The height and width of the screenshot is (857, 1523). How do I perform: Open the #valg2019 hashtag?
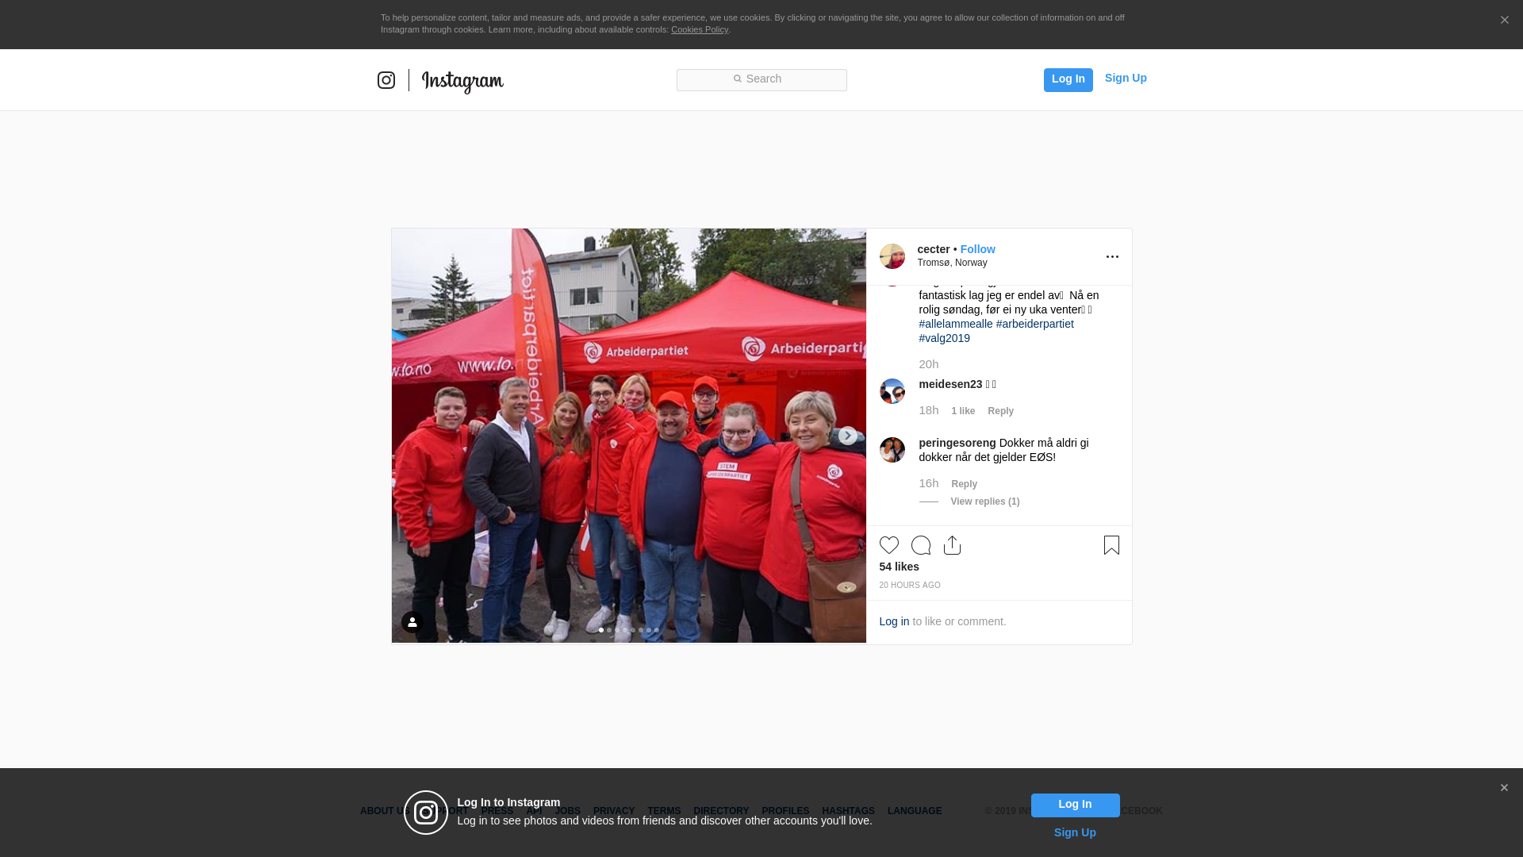(x=944, y=338)
